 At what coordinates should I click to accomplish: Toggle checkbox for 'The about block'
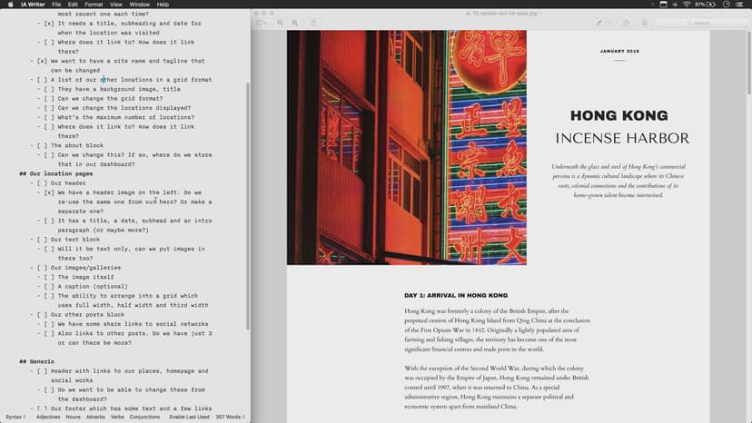pos(41,145)
